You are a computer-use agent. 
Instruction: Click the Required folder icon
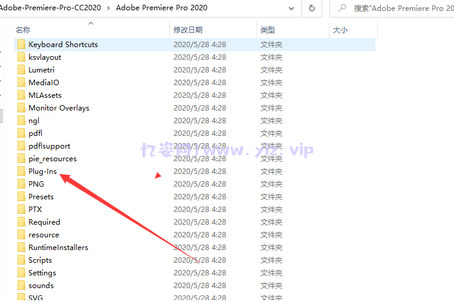(21, 222)
